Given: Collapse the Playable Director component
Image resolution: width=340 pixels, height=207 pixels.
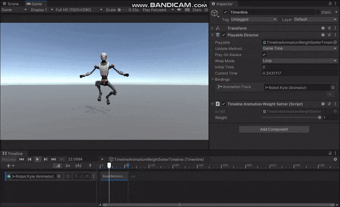Looking at the screenshot, I should tap(212, 35).
